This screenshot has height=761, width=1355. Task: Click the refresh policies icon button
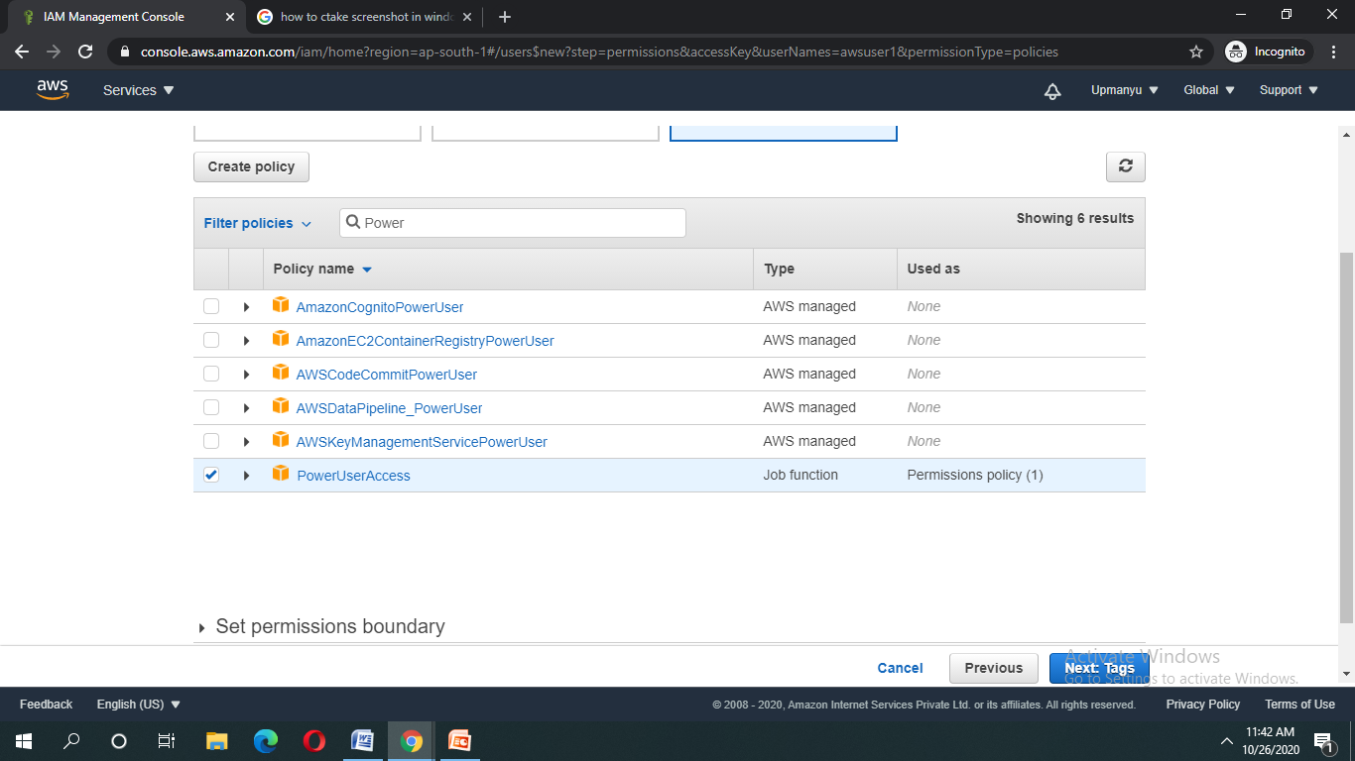coord(1125,166)
